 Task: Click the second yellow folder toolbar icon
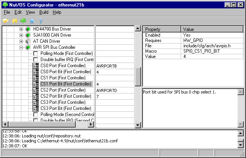pyautogui.click(x=15, y=21)
